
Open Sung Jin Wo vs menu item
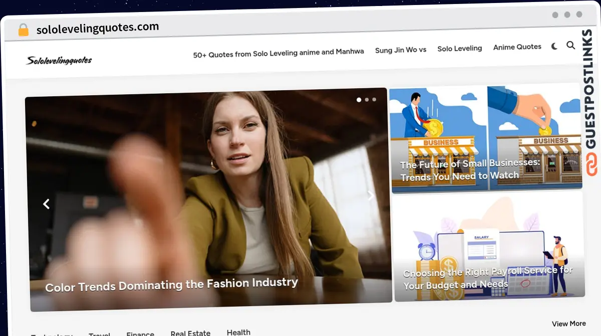tap(401, 50)
